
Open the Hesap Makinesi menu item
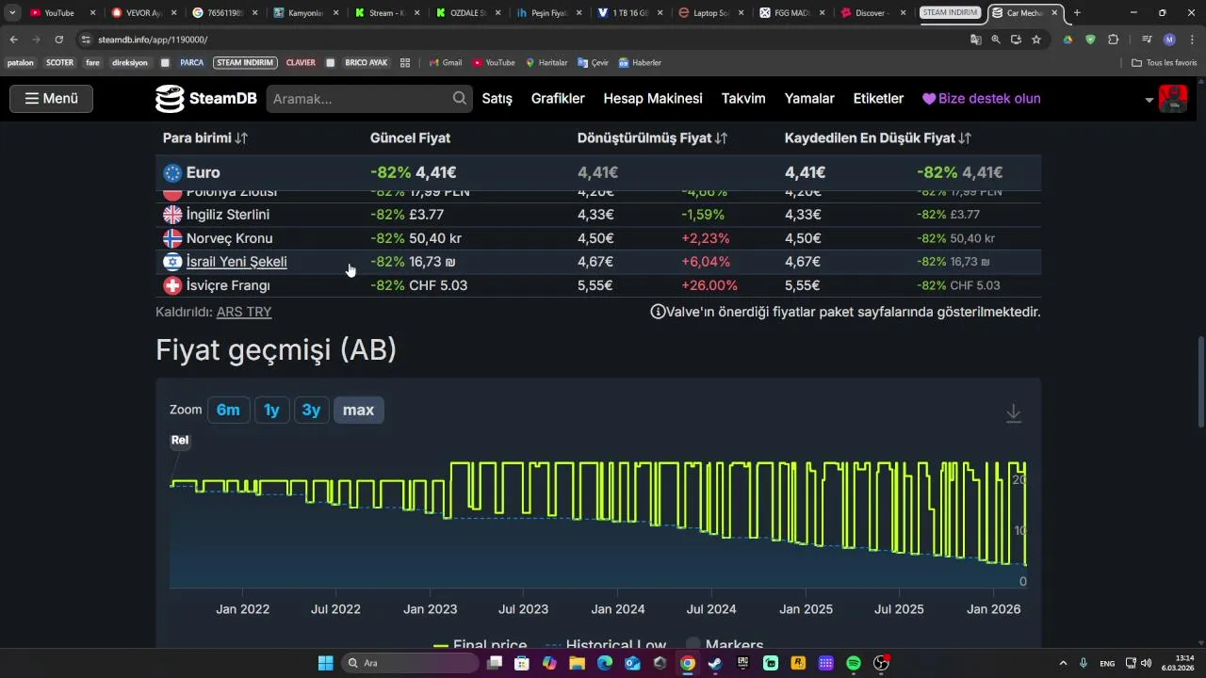pyautogui.click(x=653, y=99)
